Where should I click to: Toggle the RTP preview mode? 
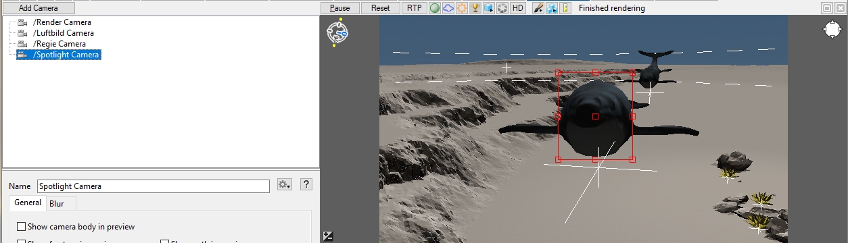pos(414,8)
